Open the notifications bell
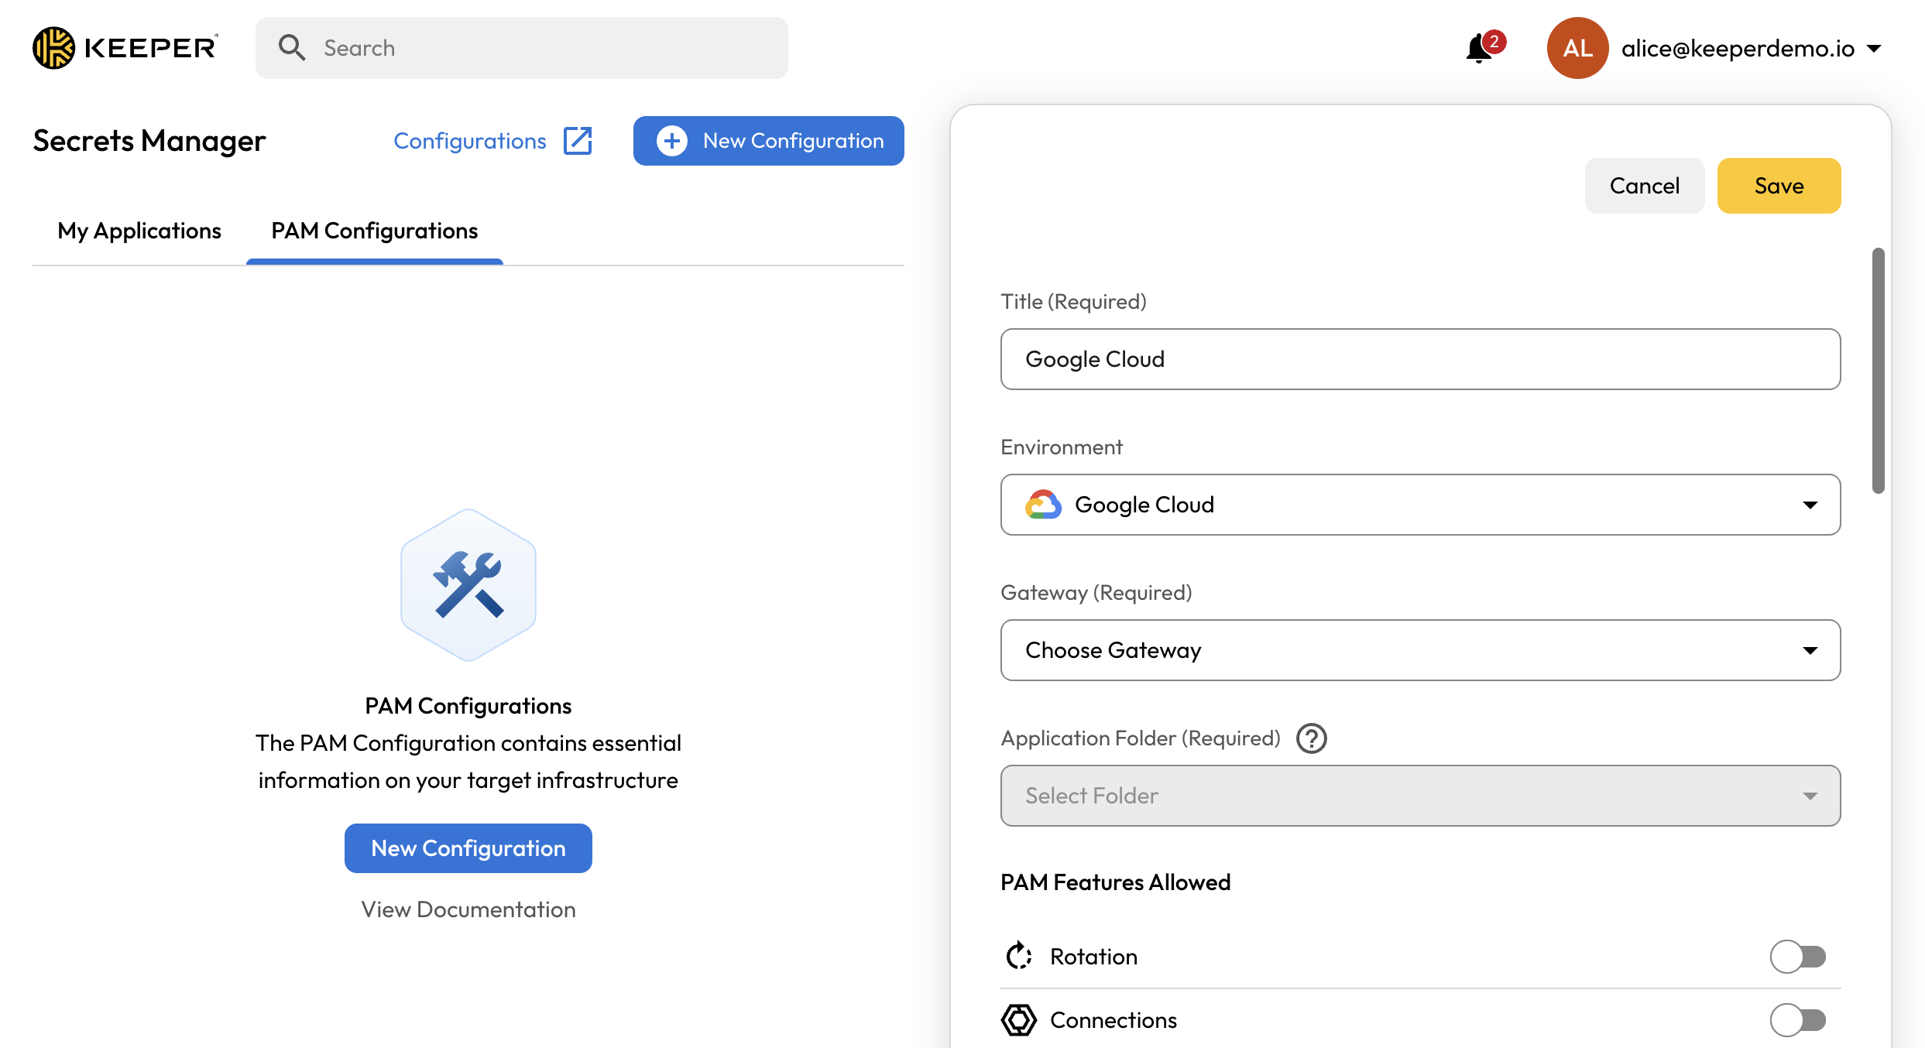 [1478, 49]
